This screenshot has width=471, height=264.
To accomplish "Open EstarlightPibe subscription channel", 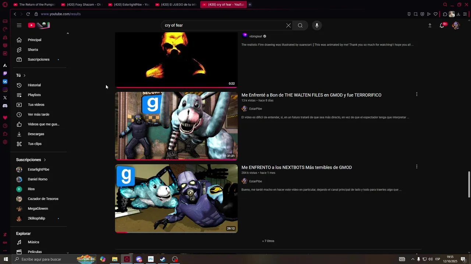I will pyautogui.click(x=39, y=169).
